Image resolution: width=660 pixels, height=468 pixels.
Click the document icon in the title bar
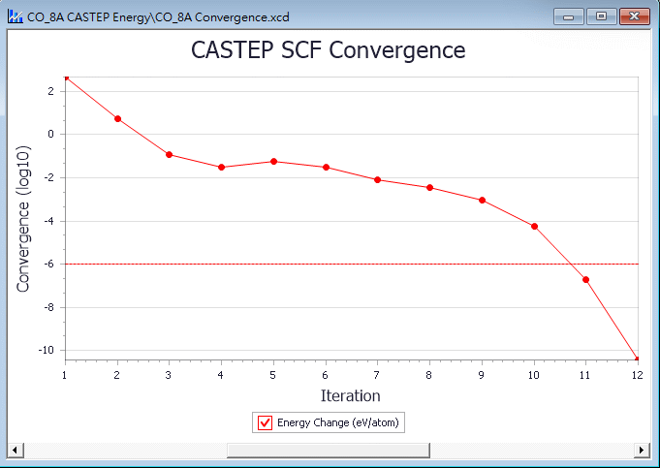coord(15,16)
